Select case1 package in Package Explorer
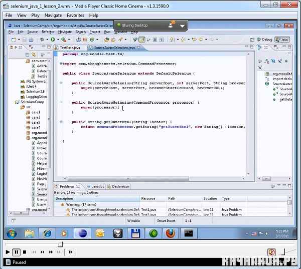 pyautogui.click(x=33, y=112)
